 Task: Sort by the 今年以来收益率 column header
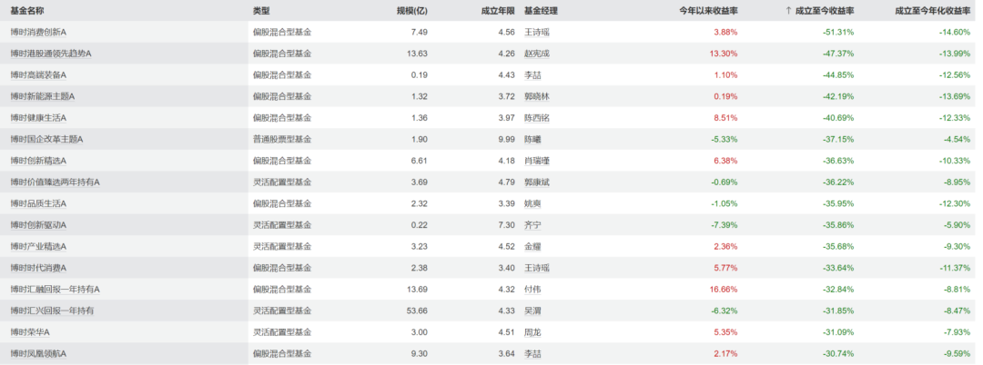(708, 11)
